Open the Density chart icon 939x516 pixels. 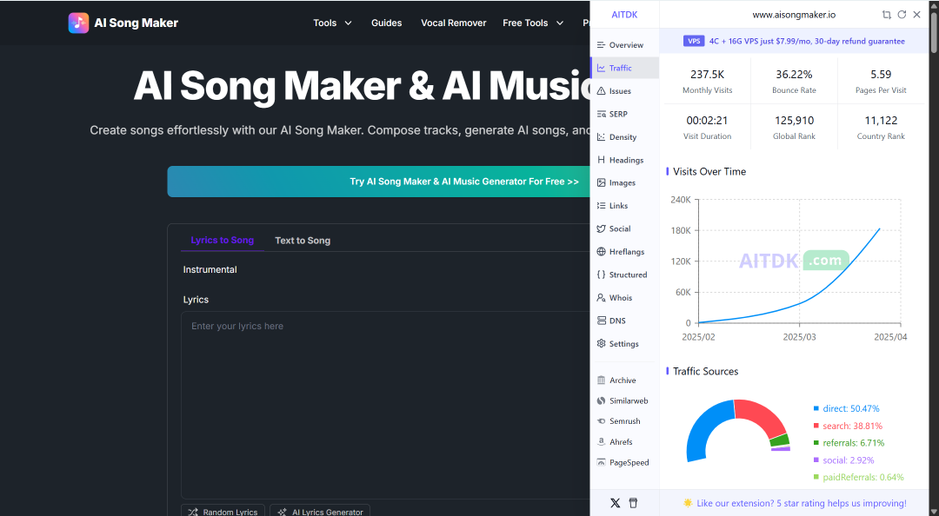pos(602,137)
